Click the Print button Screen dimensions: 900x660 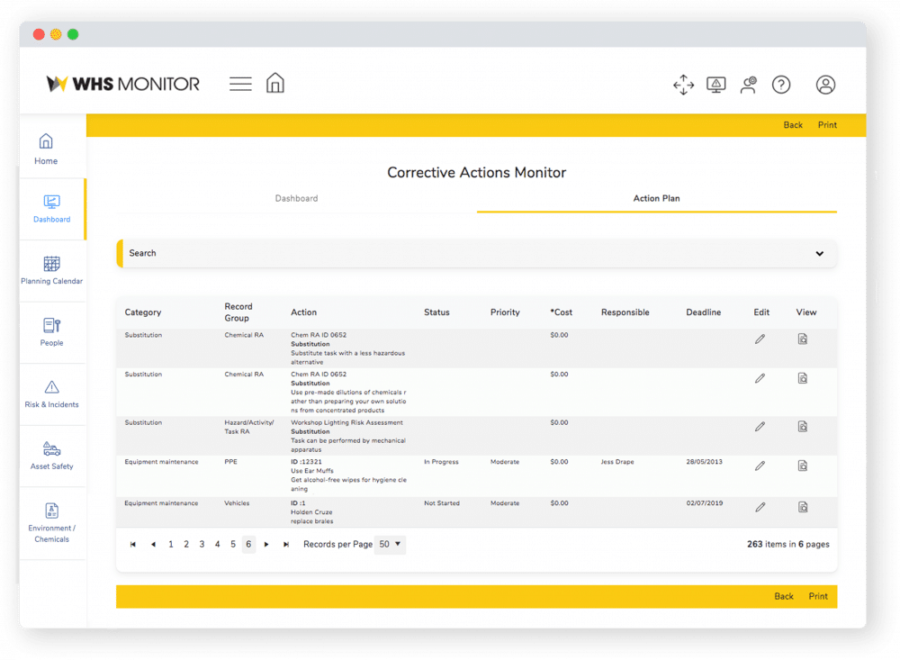point(826,125)
